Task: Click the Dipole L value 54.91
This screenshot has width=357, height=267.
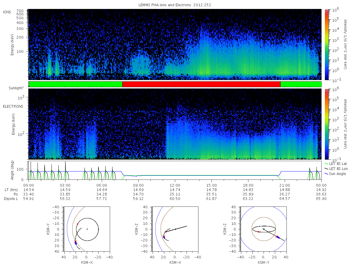Action: pos(29,199)
